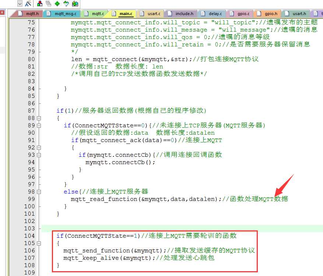Image resolution: width=323 pixels, height=276 pixels.
Task: Click 'mqtt_send_function(&mymqtt)' on line 106
Action: point(113,251)
